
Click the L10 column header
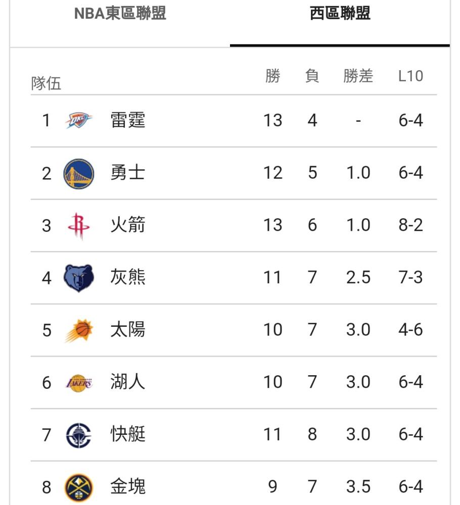tap(410, 76)
